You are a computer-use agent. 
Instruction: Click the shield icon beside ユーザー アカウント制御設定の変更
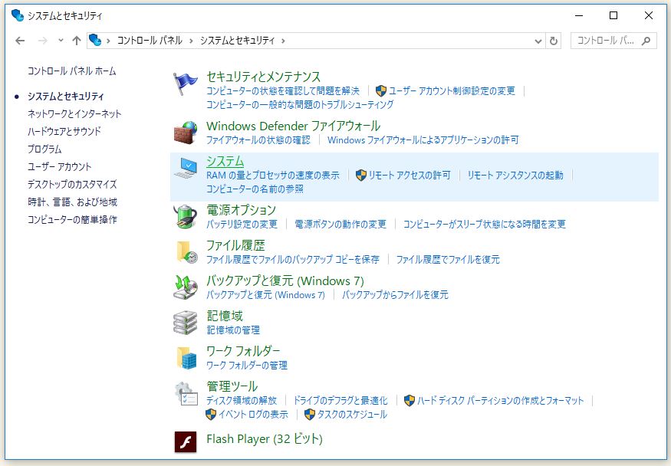click(381, 90)
